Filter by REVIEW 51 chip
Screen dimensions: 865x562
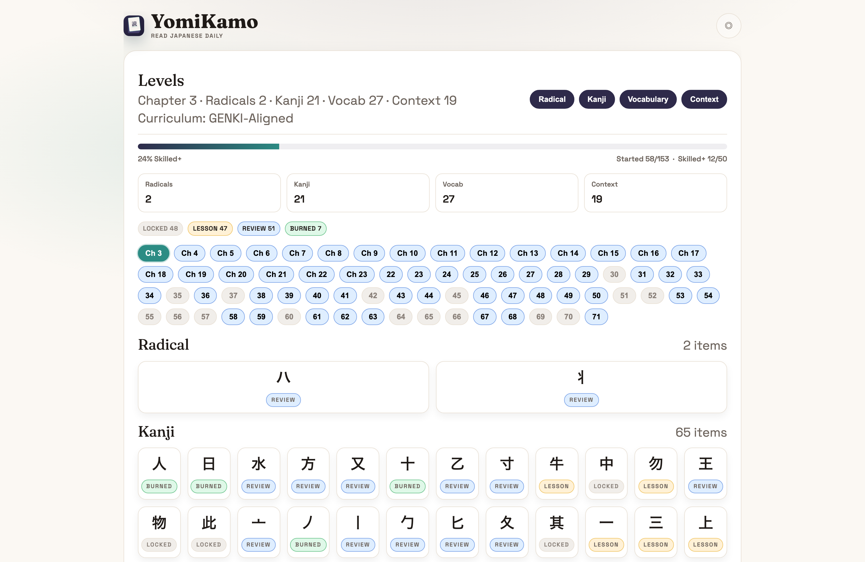259,228
